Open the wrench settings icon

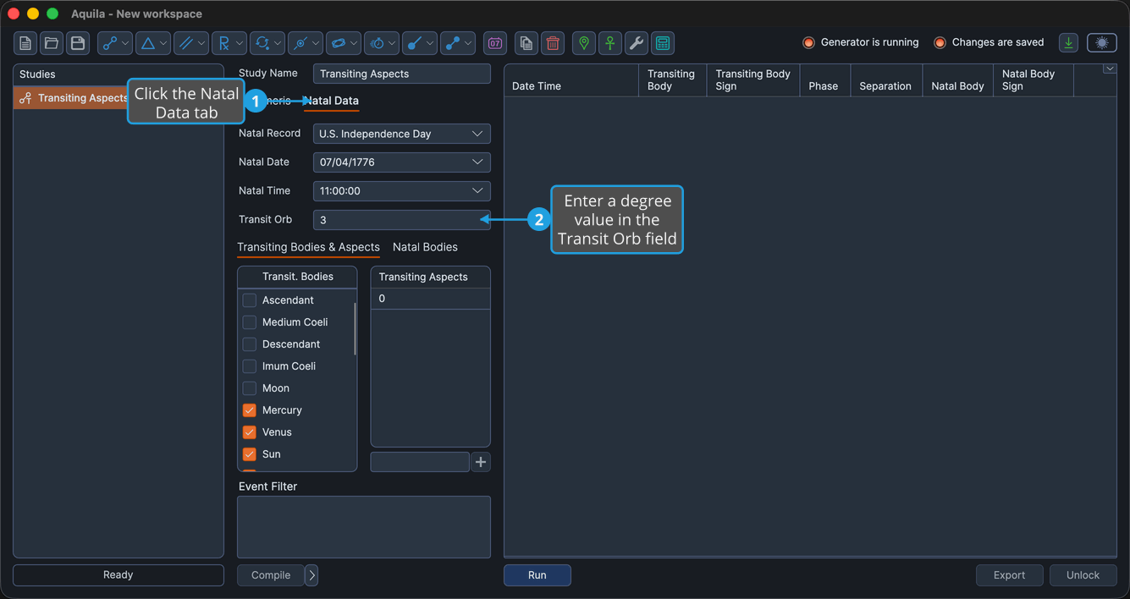637,43
